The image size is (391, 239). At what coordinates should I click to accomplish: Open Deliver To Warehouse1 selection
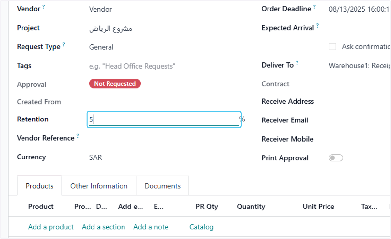[359, 66]
